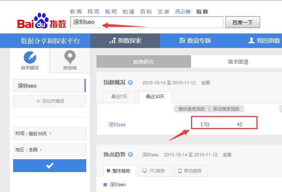Click help icon beside 指数概况
282x192 pixels.
[x=130, y=83]
